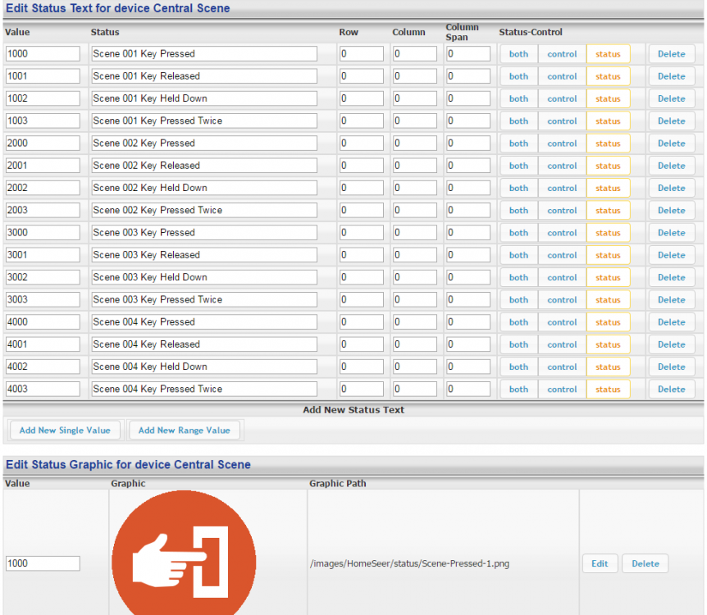Click Status field 'Scene 003 Key Released'
This screenshot has width=707, height=615.
pos(203,255)
